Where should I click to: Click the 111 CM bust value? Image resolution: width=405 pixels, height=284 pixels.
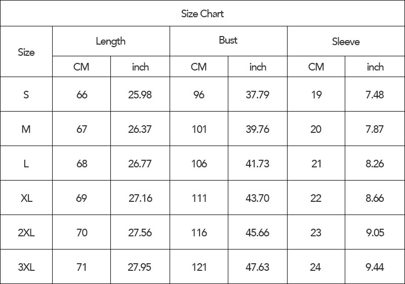click(199, 198)
